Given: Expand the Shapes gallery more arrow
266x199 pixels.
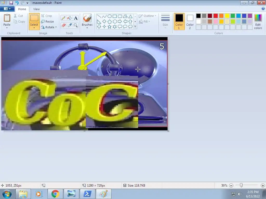Looking at the screenshot, I should pyautogui.click(x=135, y=27).
